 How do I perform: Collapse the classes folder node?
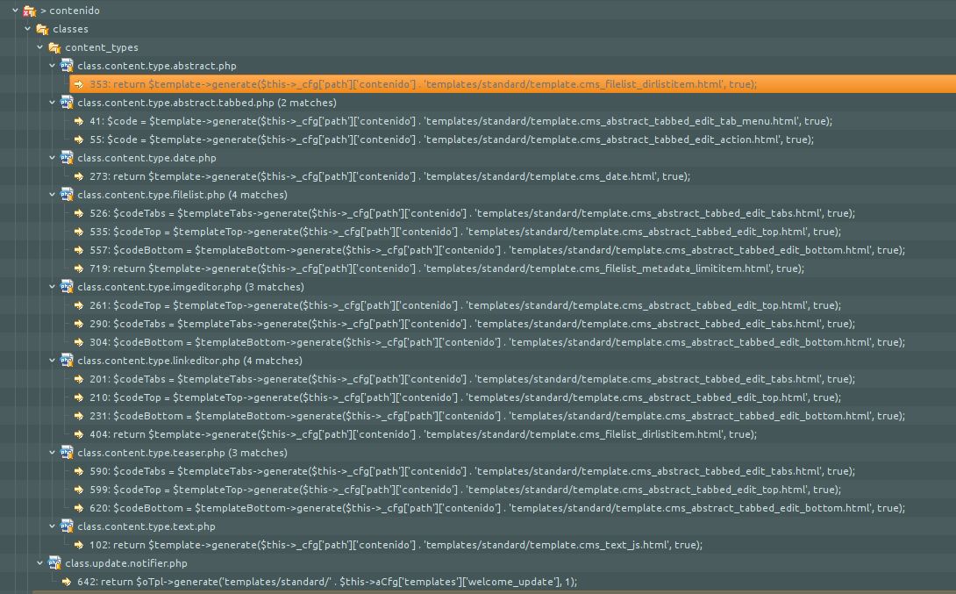point(28,29)
